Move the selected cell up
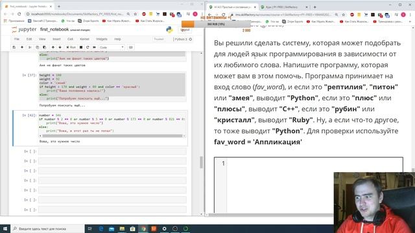This screenshot has width=415, height=233. click(53, 47)
